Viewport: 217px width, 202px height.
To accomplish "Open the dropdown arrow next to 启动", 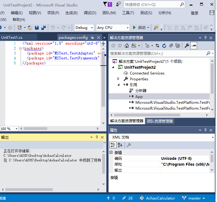I will click(x=148, y=28).
